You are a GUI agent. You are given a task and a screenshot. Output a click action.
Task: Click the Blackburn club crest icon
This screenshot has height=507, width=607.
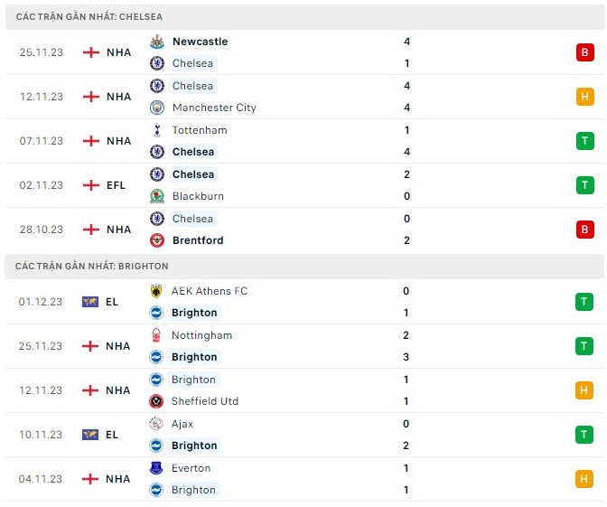[x=157, y=196]
